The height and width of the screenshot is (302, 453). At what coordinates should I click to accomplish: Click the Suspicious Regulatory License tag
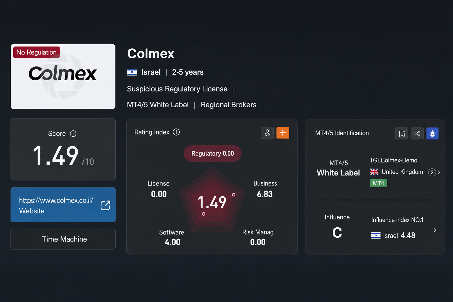tap(177, 89)
